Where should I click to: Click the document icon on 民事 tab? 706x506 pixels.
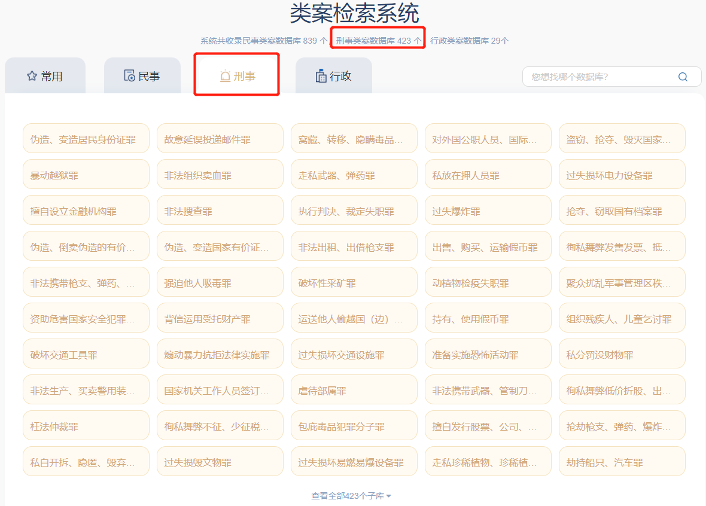click(129, 76)
